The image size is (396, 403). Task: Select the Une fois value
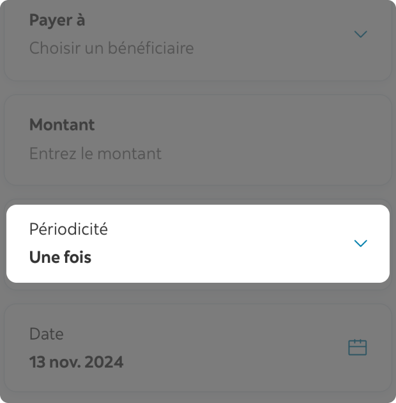60,257
